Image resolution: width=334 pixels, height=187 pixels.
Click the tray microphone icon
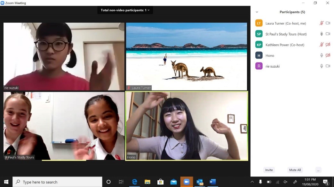[x=260, y=182]
